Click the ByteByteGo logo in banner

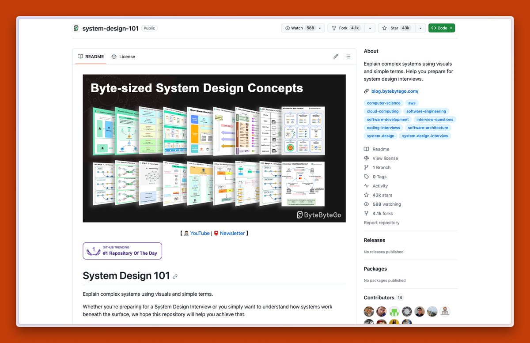click(x=319, y=215)
